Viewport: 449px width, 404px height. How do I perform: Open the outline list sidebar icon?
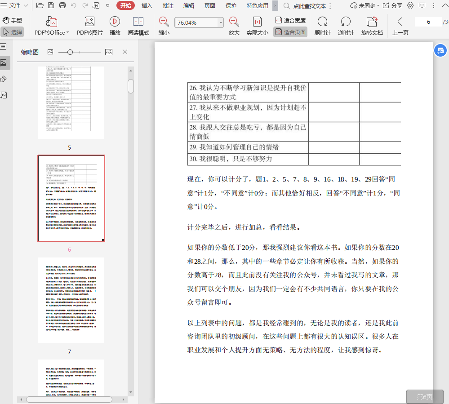click(x=4, y=46)
